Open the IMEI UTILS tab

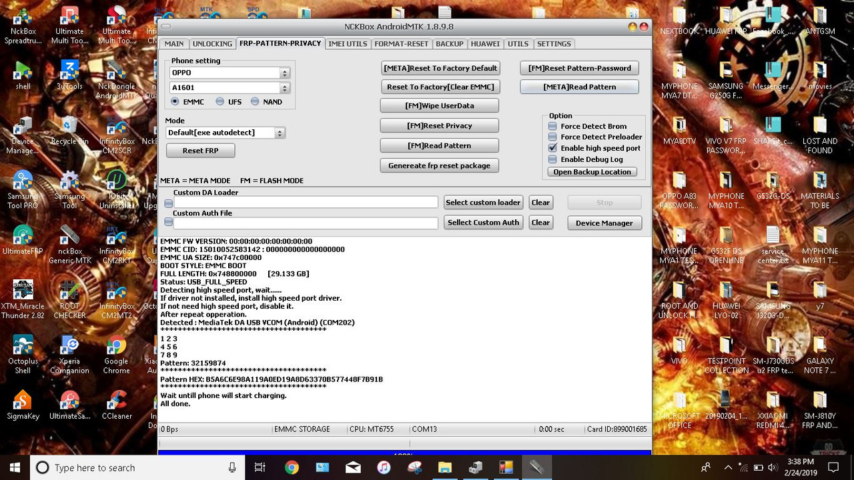click(x=348, y=44)
